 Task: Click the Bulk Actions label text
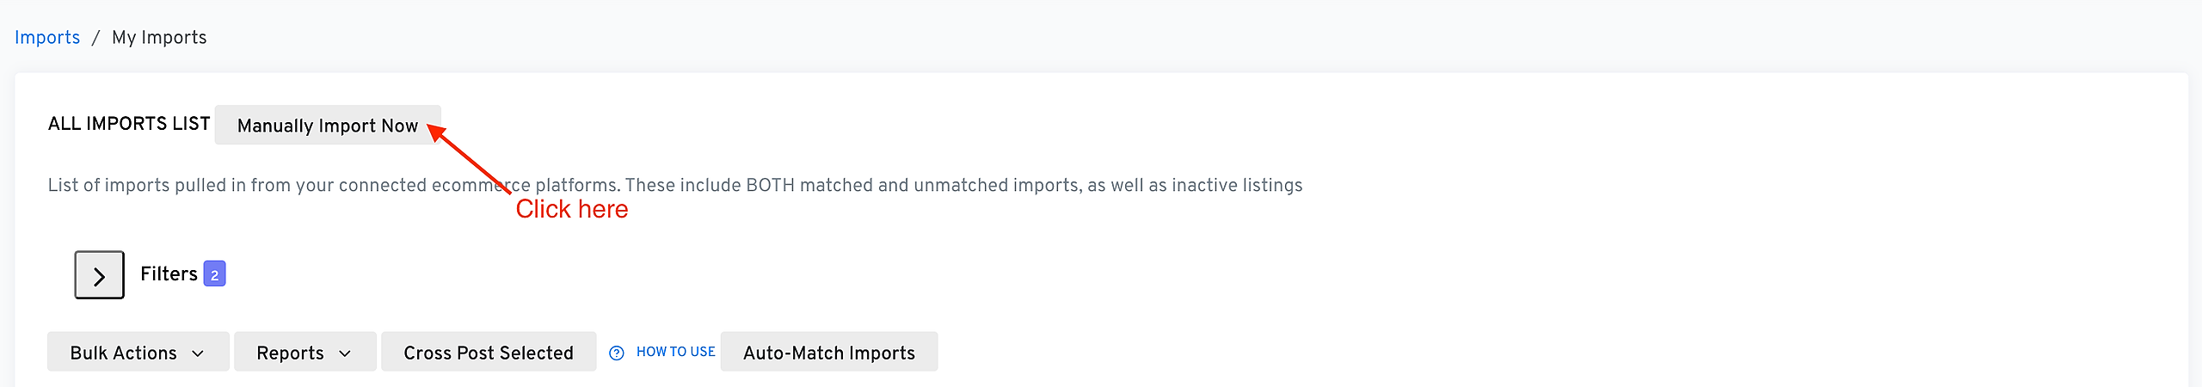(x=123, y=353)
